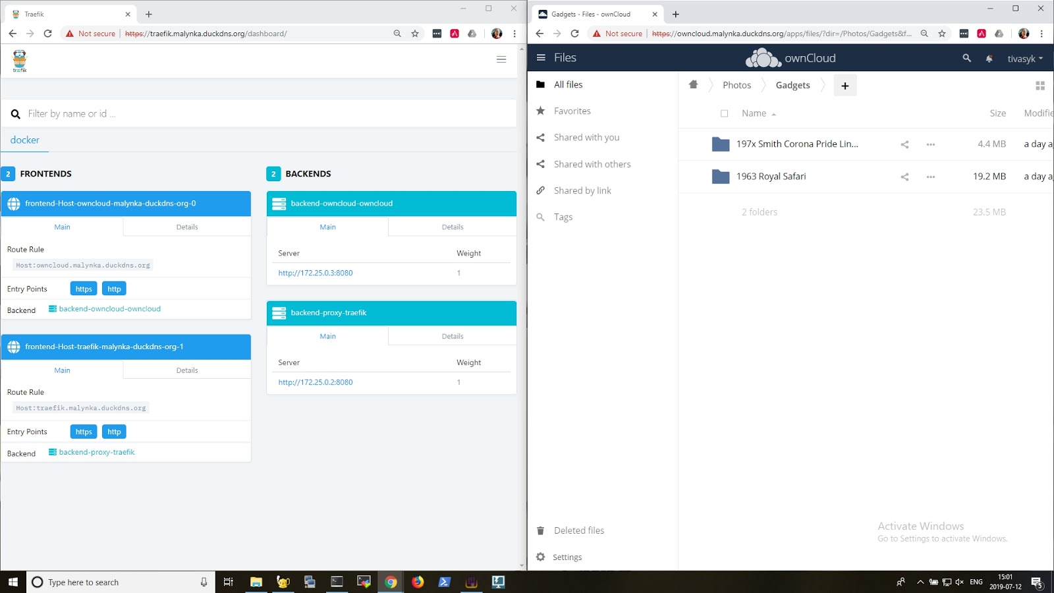1054x593 pixels.
Task: Open the new folder plus menu in ownCloud
Action: 845,86
